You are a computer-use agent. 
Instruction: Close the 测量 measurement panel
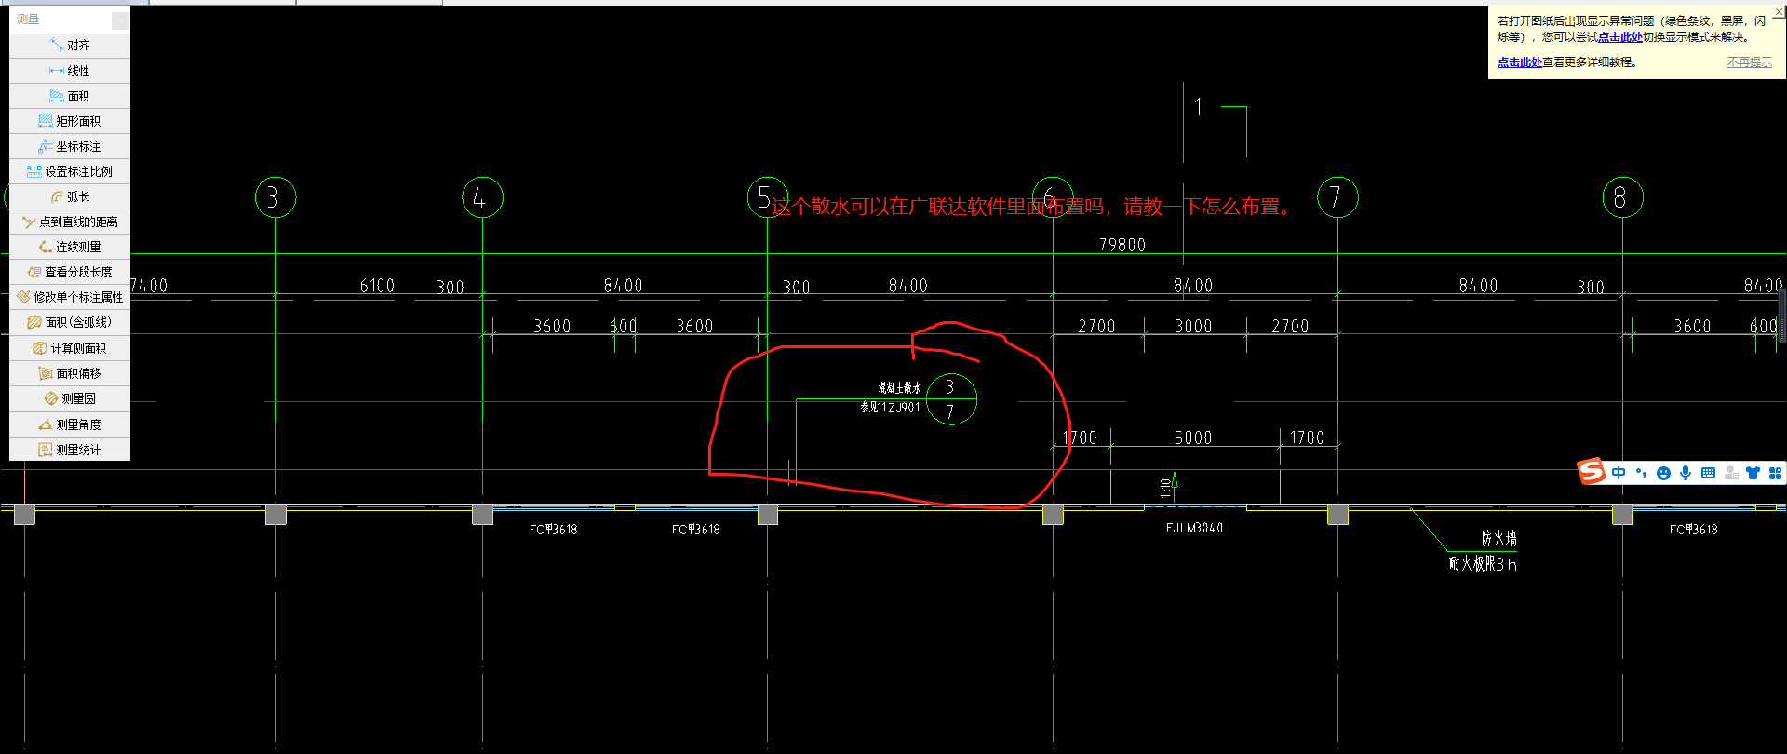pyautogui.click(x=120, y=20)
